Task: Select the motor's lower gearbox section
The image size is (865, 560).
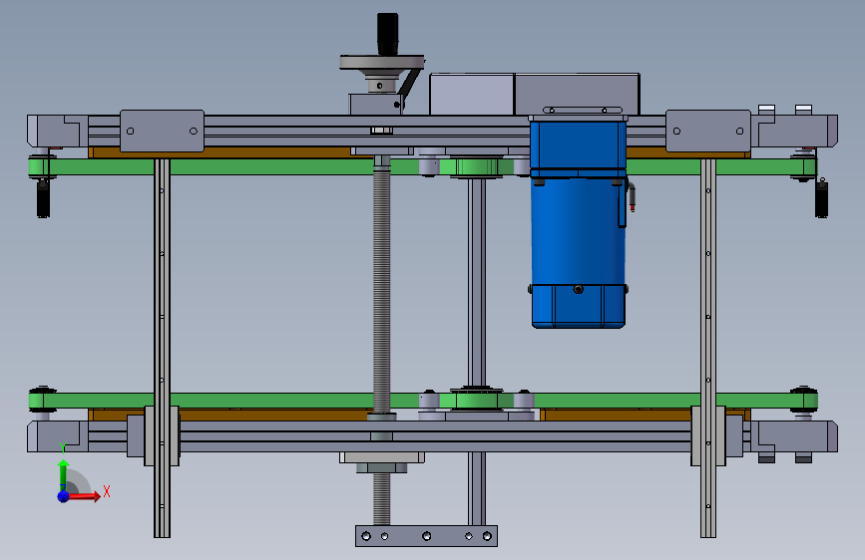Action: pos(578,307)
